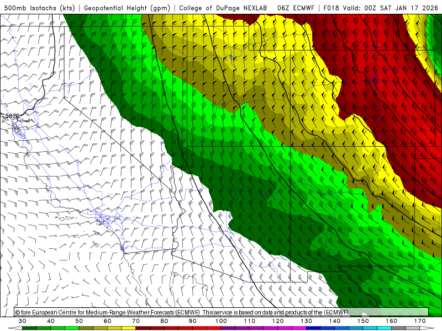
Task: Click the 140 label on the color scale
Action: 335,321
